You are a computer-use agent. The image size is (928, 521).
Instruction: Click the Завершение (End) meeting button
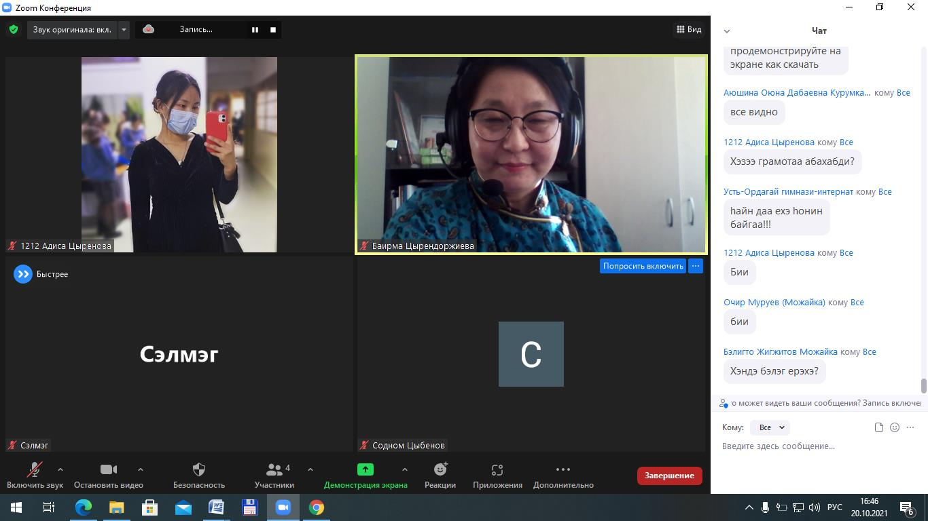pos(669,476)
